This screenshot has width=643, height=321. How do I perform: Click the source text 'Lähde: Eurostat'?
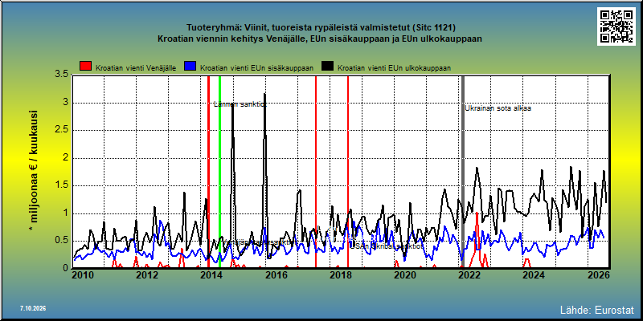[x=597, y=309]
